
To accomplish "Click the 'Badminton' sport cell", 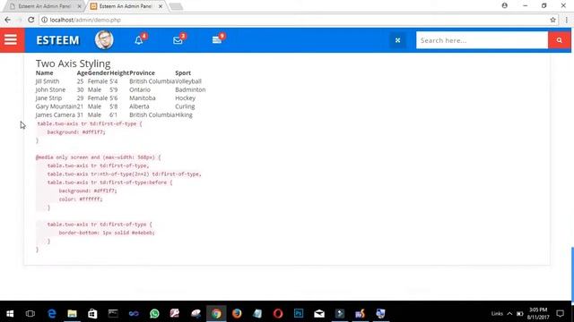I will point(190,89).
